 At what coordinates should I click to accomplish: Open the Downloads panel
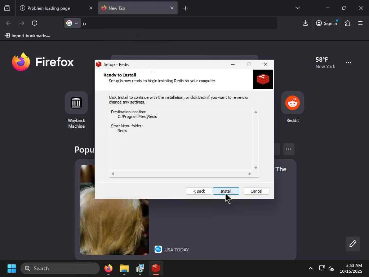(305, 23)
